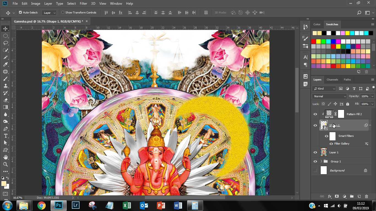Select the Eyedropper tool

6,64
